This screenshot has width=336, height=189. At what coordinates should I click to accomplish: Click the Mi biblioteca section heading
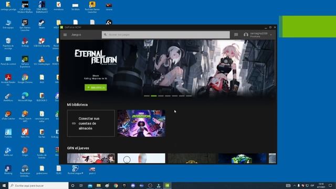pos(77,105)
